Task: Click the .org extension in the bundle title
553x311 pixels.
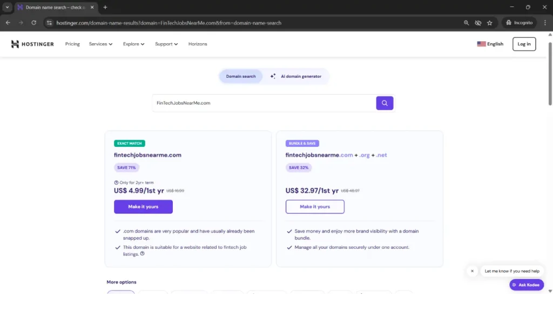Action: [365, 155]
